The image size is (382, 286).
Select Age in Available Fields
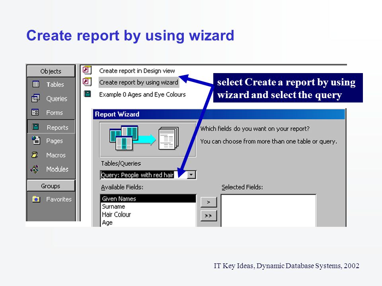point(148,222)
